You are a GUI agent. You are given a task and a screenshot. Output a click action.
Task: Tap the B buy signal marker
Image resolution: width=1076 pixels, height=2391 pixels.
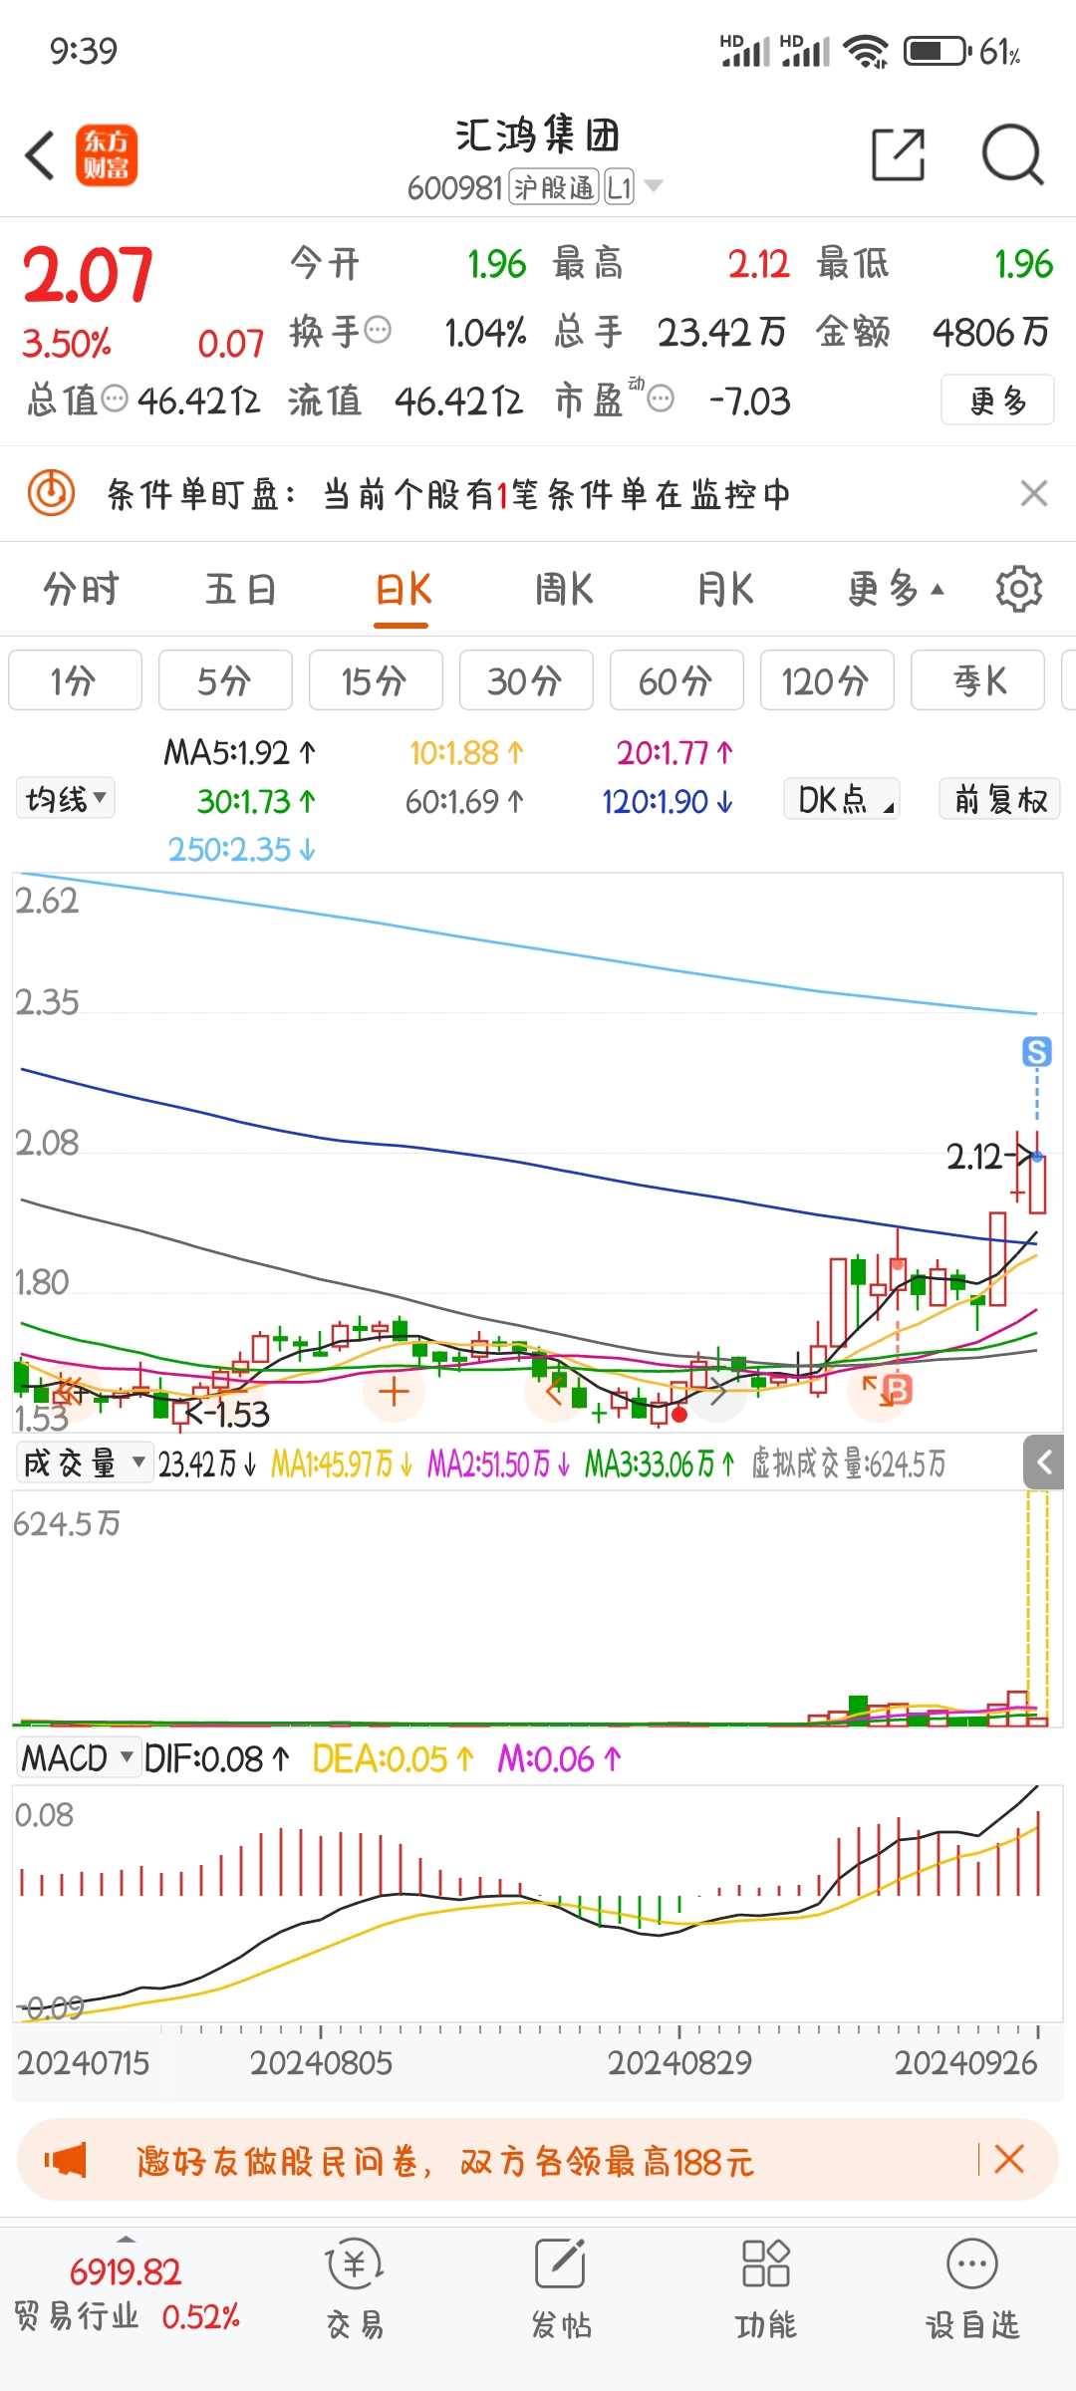(898, 1390)
